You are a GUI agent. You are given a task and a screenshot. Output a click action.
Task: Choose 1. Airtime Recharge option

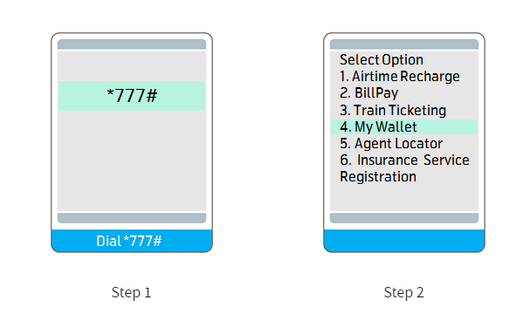point(400,76)
